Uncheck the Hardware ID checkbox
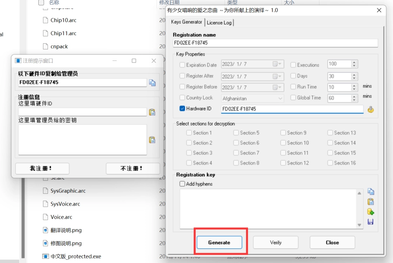Viewport: 393px width, 263px height. pyautogui.click(x=182, y=108)
